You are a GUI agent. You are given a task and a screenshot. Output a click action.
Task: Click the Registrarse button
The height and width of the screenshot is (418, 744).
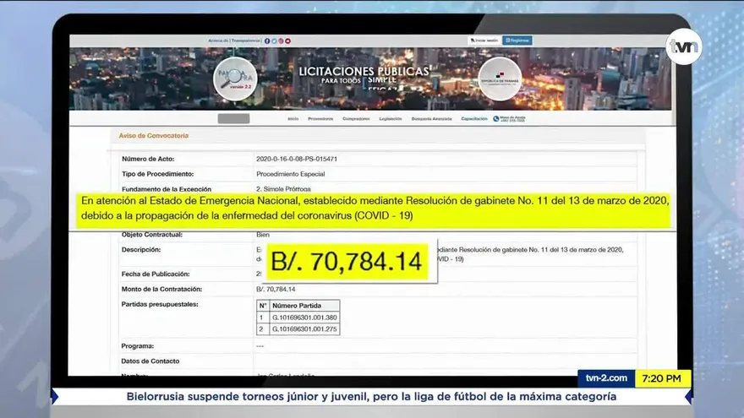[517, 41]
